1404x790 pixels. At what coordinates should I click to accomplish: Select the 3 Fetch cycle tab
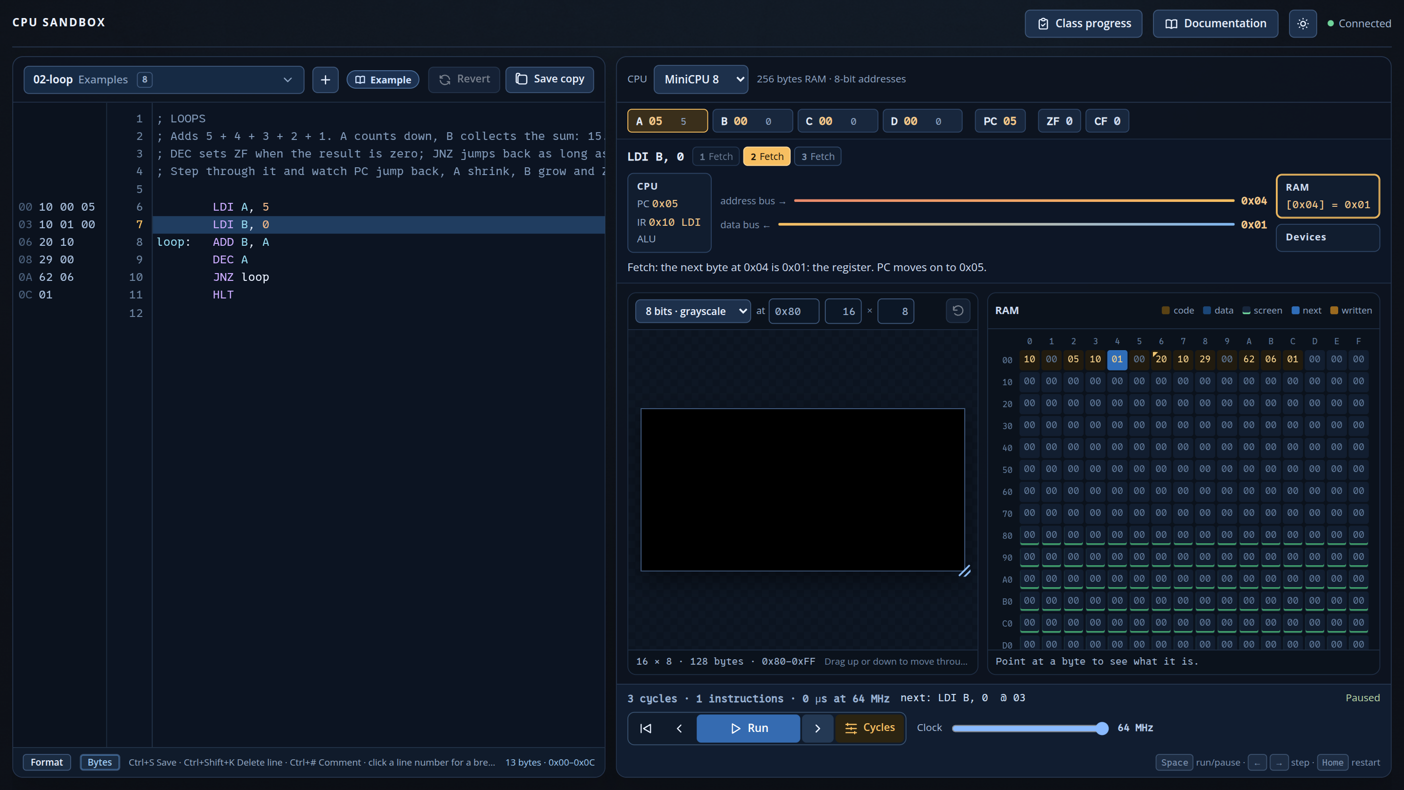[818, 157]
